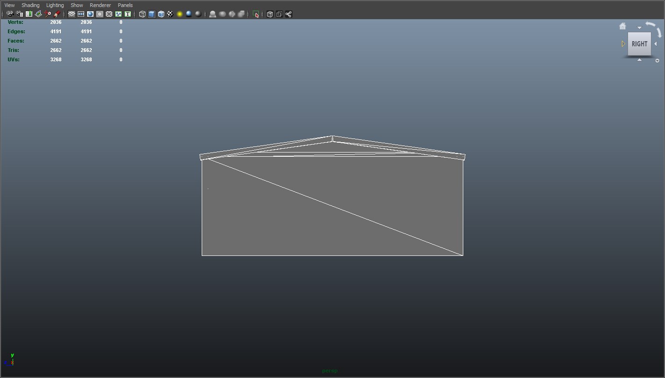This screenshot has width=665, height=378.
Task: Click the Textured checker sphere icon
Action: point(170,14)
